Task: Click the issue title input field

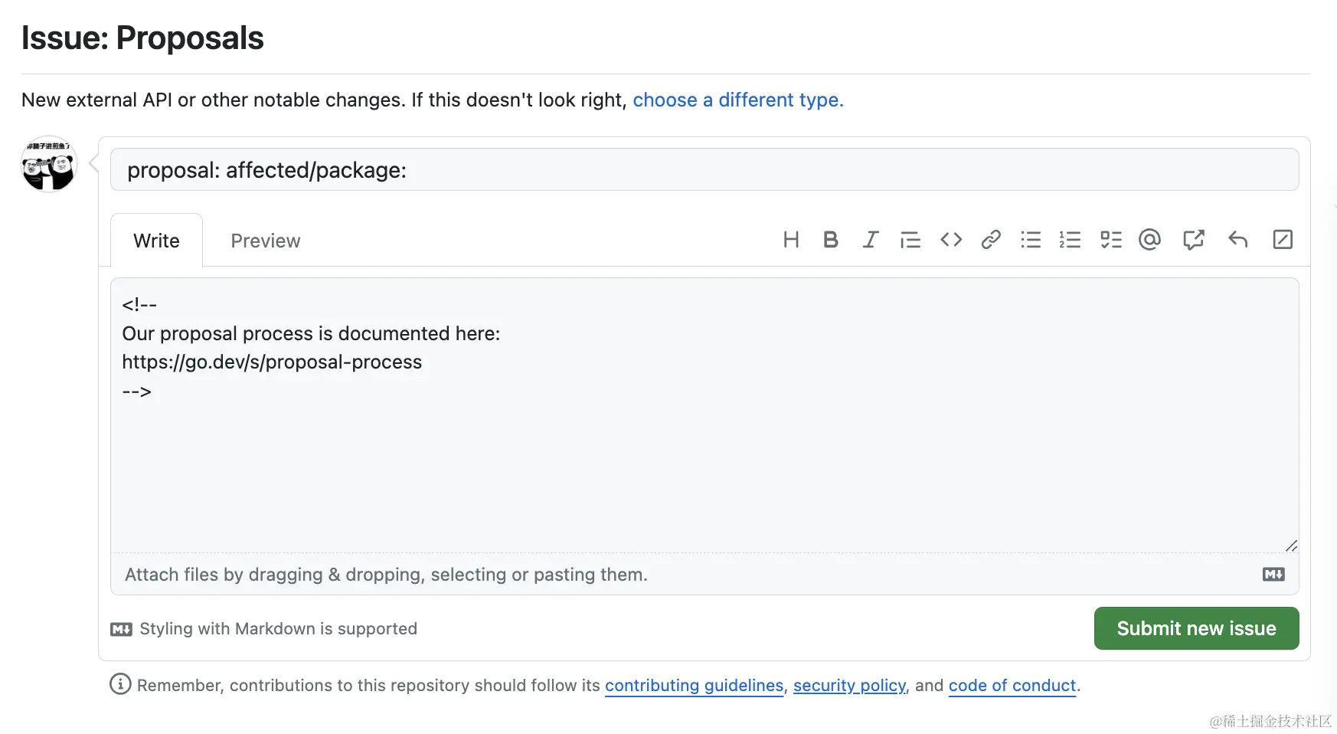Action: [x=704, y=169]
